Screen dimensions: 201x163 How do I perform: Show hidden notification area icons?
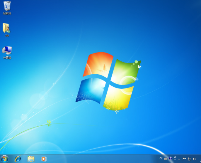click(179, 159)
